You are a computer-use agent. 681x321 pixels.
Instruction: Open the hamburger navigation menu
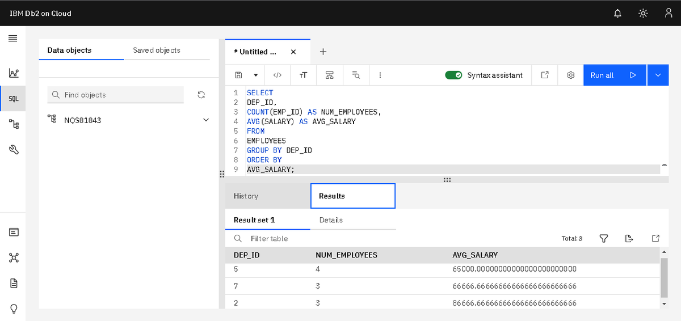[12, 39]
